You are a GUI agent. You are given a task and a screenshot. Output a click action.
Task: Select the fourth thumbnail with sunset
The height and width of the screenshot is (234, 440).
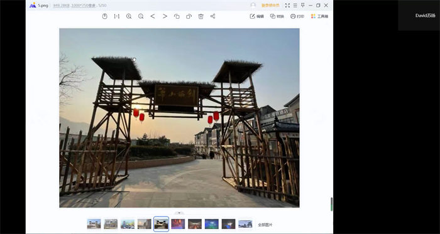[145, 224]
